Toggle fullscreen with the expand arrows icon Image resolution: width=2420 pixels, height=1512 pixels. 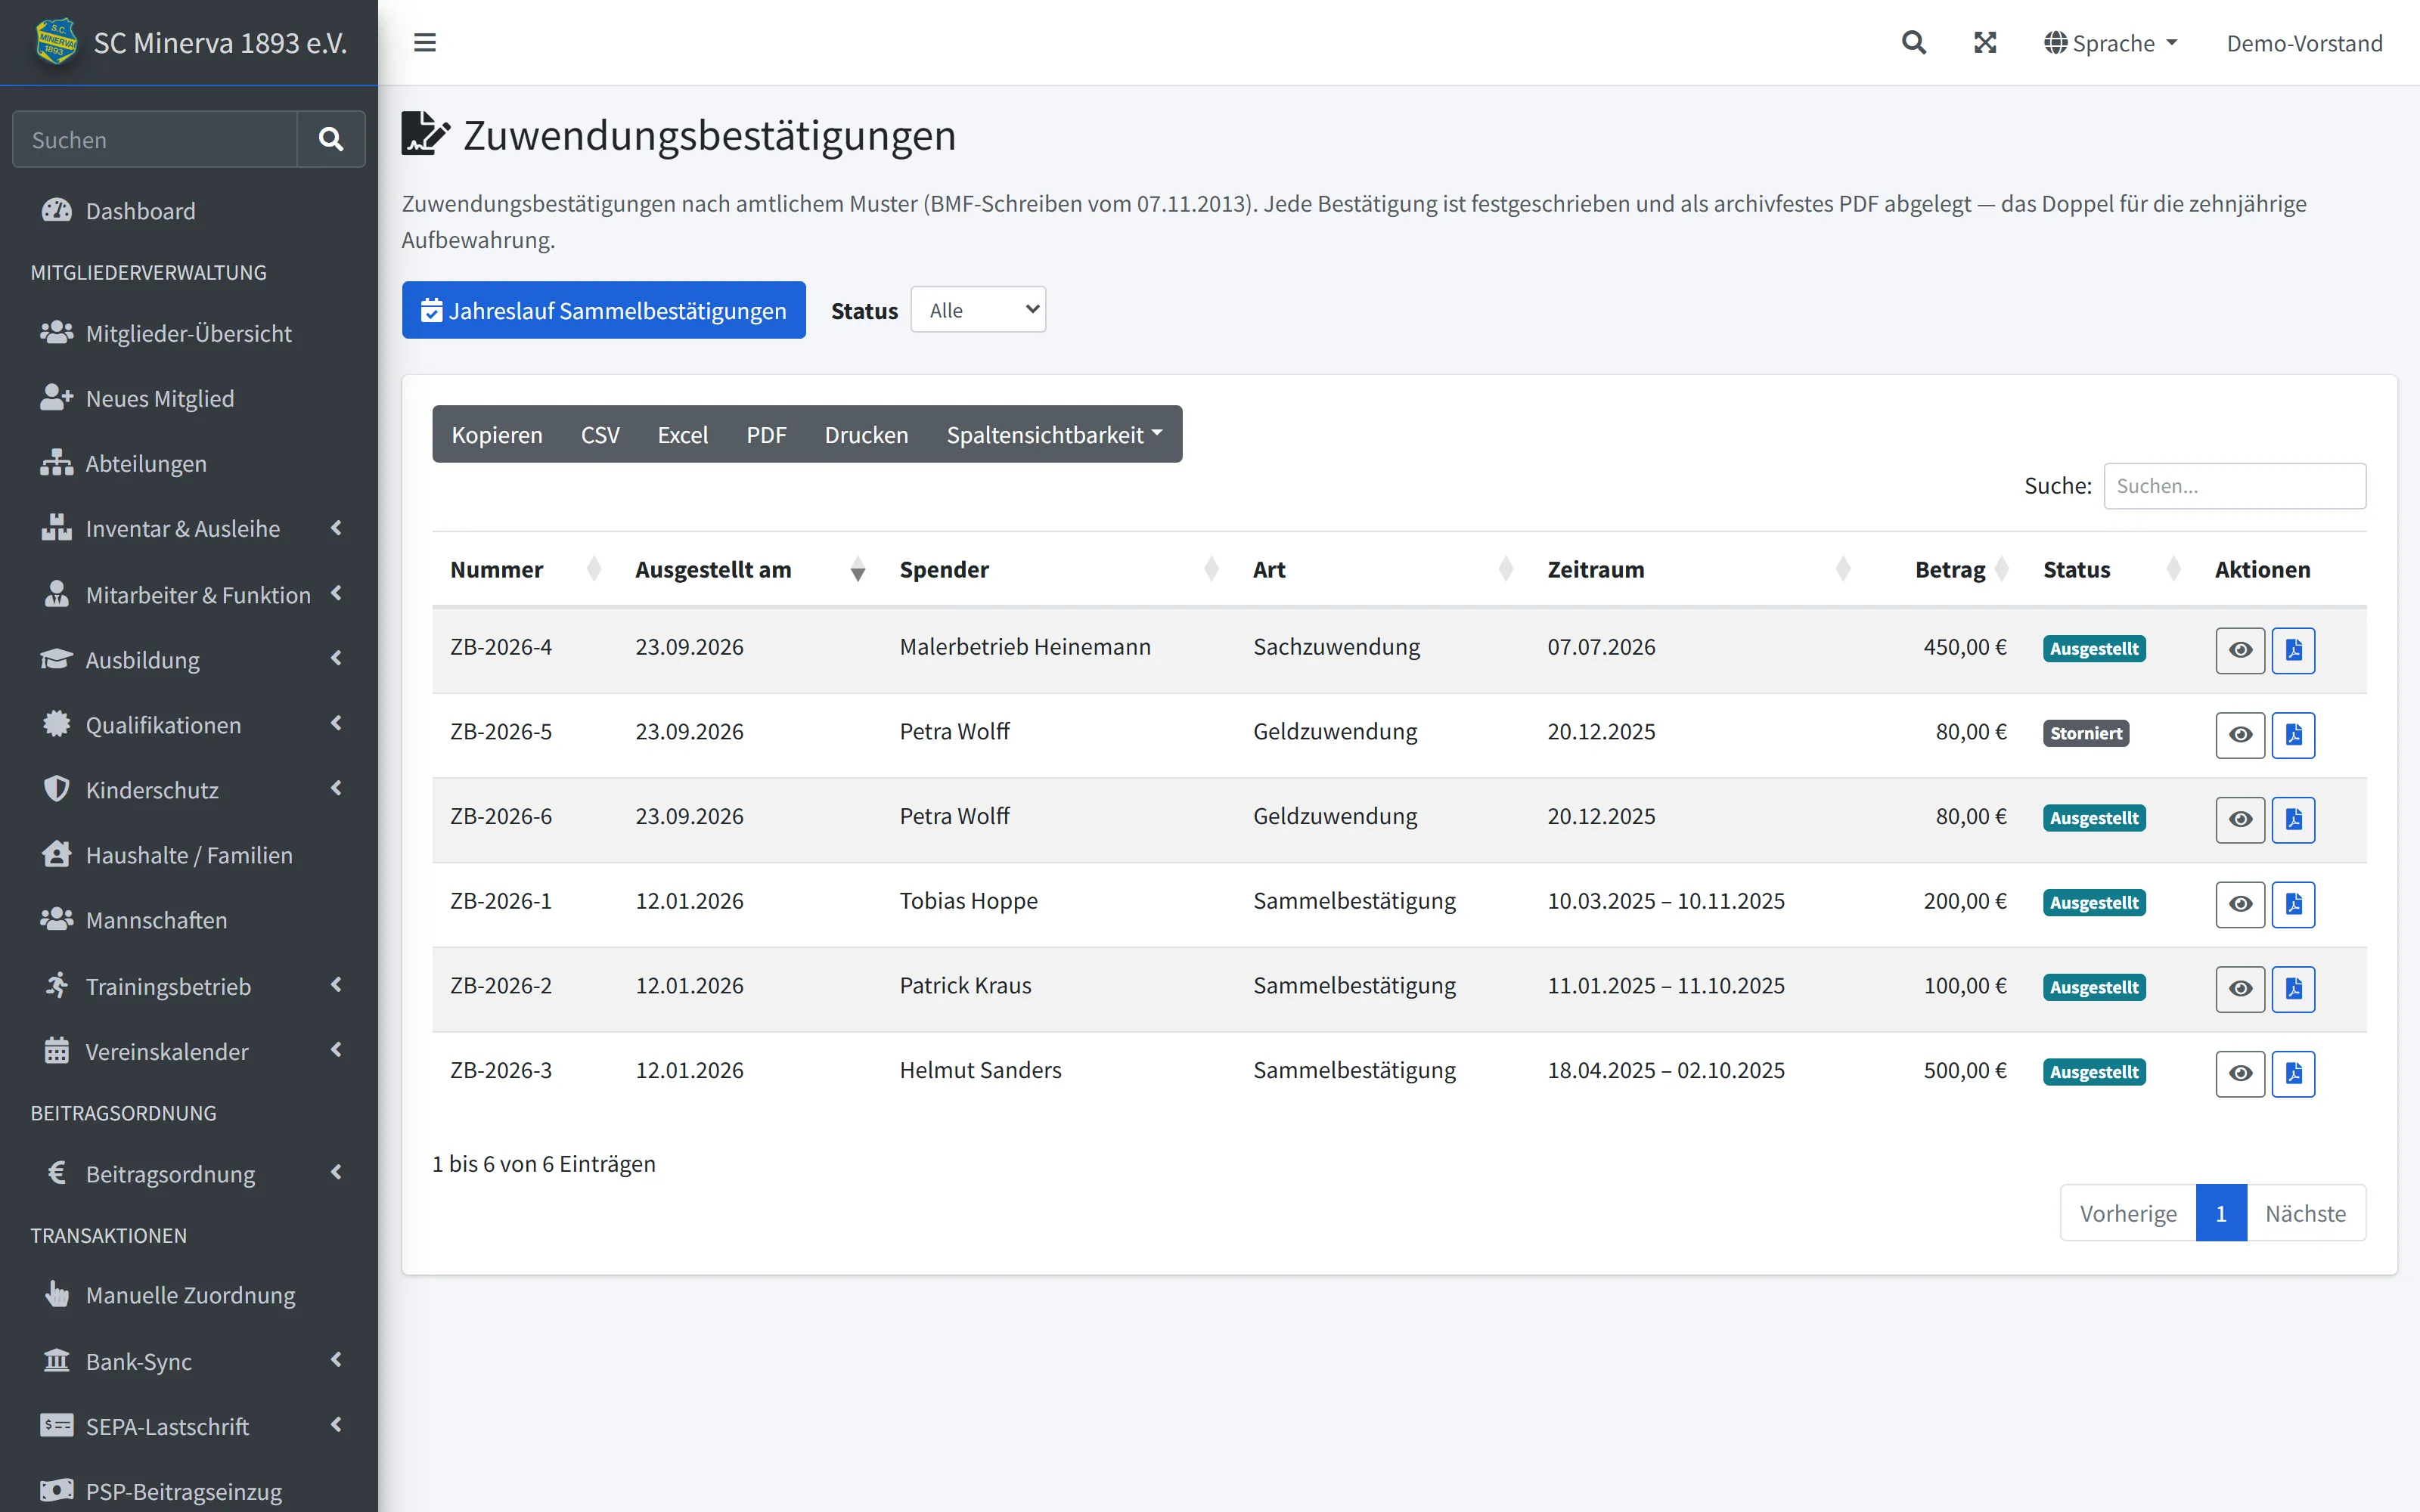click(x=1985, y=43)
